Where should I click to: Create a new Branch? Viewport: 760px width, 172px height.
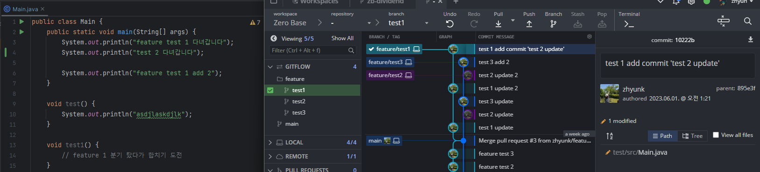553,20
